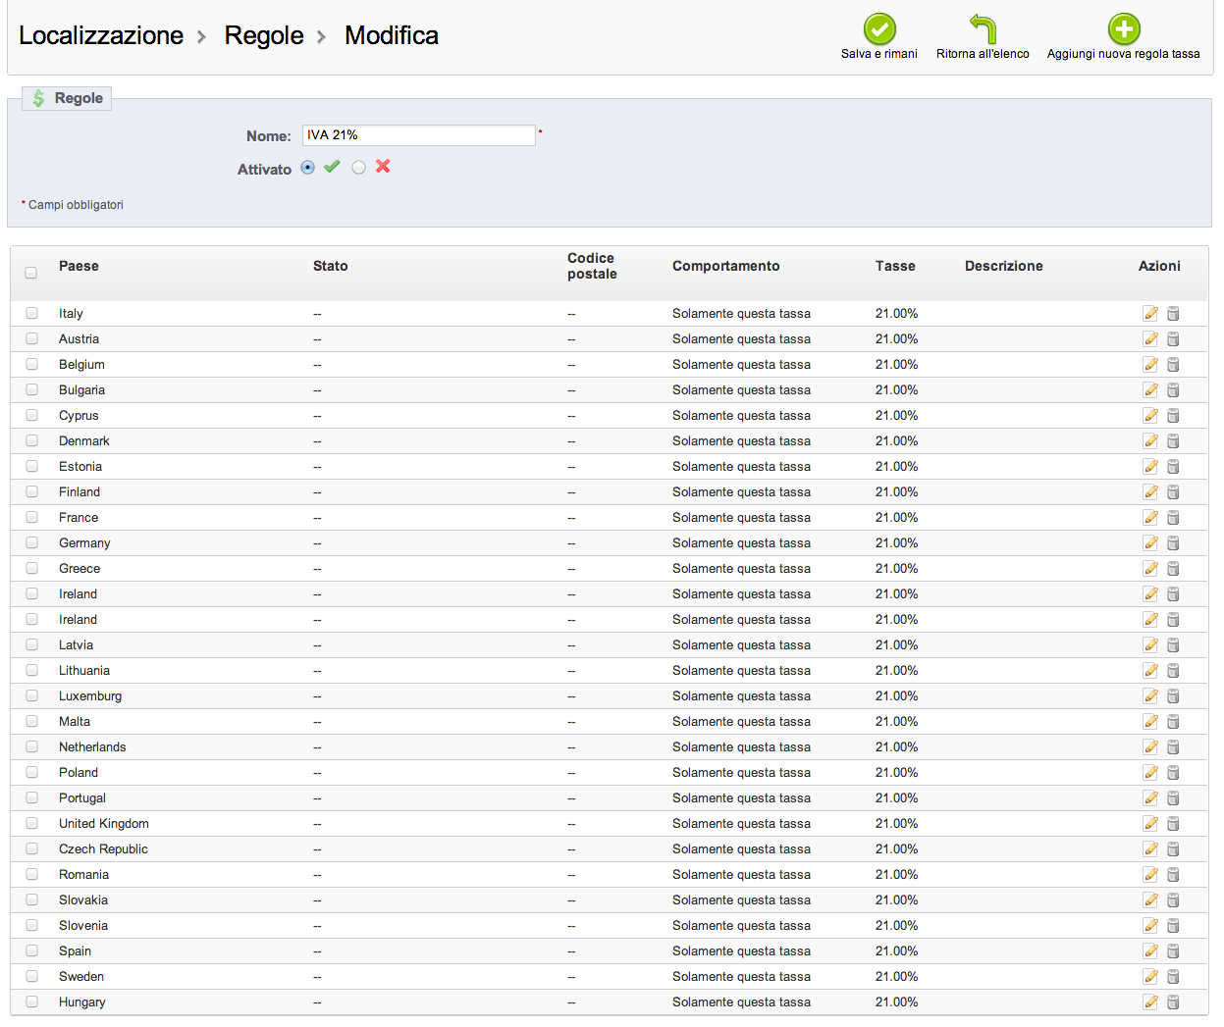Delete the Netherlands rule trash icon

(1173, 747)
